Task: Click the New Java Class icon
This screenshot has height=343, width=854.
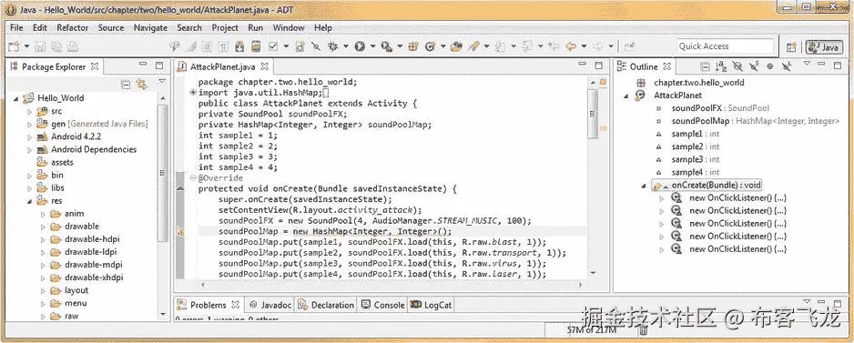Action: click(x=431, y=46)
